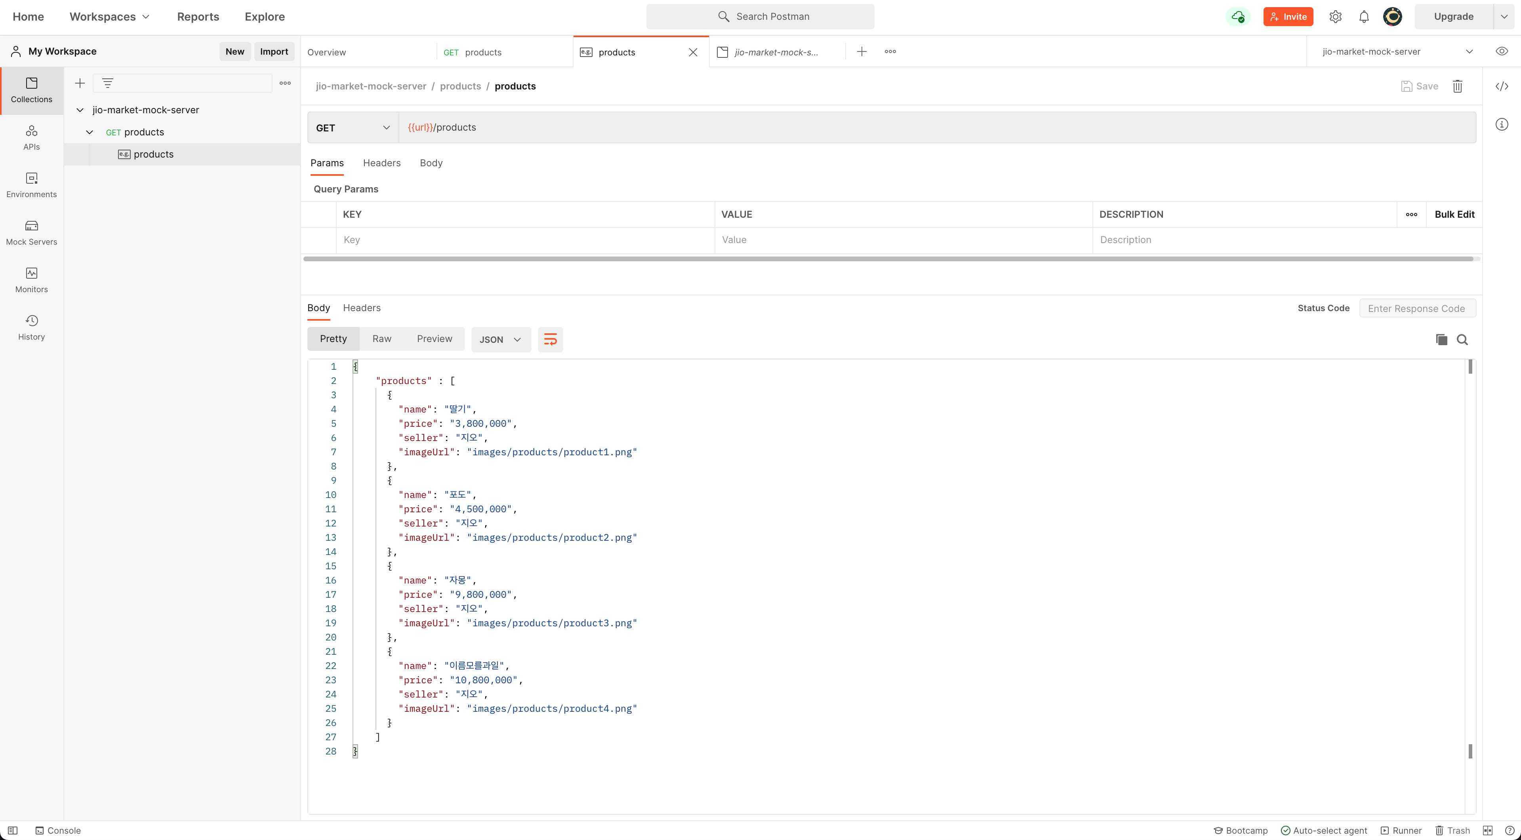Open the GET method dropdown
This screenshot has width=1521, height=840.
(353, 127)
